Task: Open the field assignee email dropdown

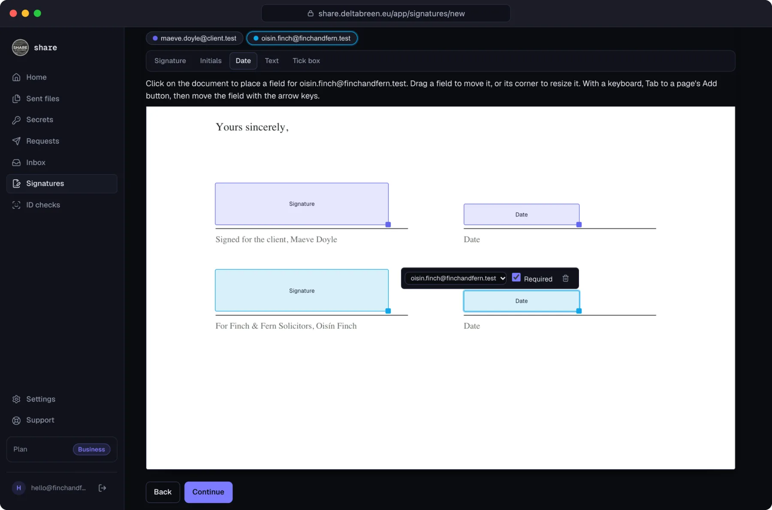Action: tap(455, 278)
